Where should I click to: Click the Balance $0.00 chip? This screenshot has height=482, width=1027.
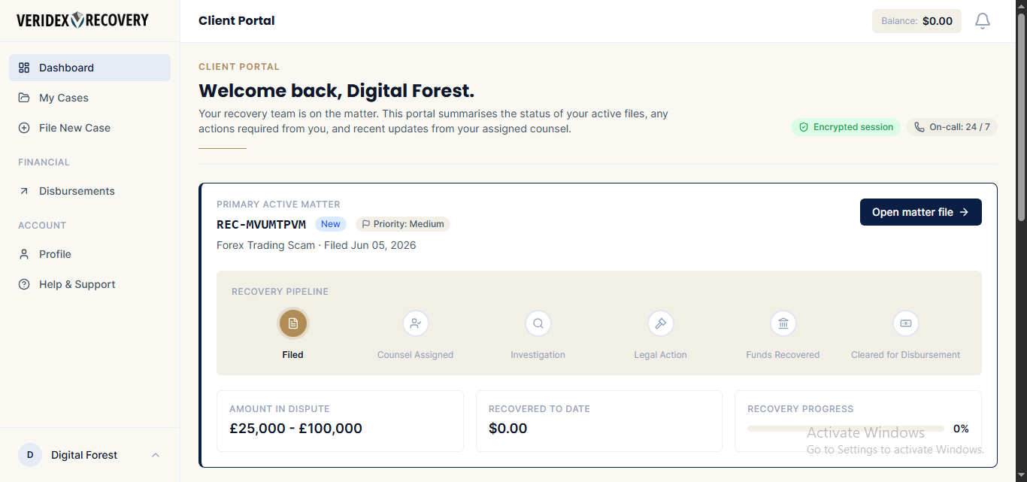click(916, 21)
